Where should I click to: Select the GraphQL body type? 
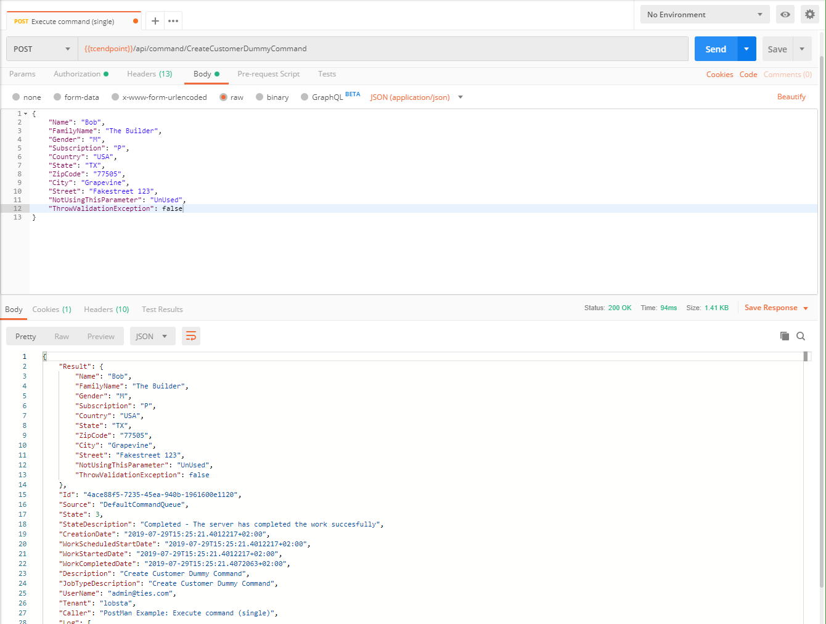(x=305, y=97)
